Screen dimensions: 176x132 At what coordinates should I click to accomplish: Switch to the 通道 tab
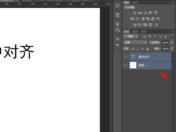point(135,31)
